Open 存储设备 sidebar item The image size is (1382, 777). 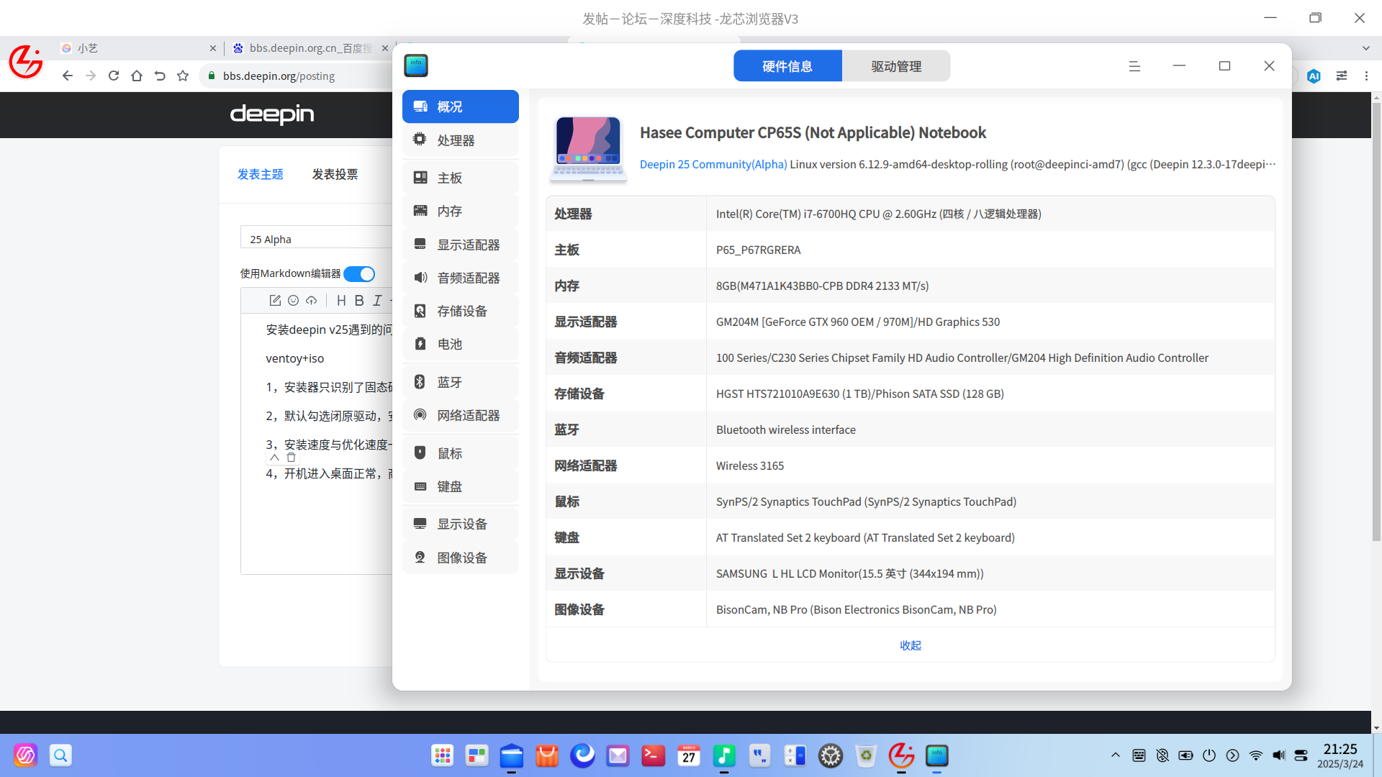460,311
